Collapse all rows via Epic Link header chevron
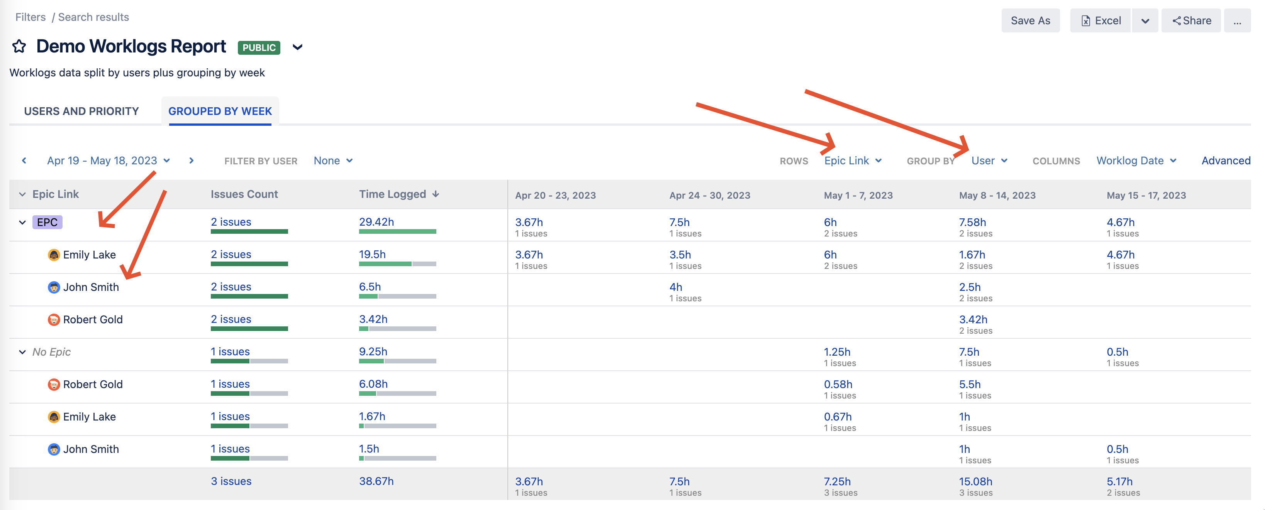 (x=22, y=194)
